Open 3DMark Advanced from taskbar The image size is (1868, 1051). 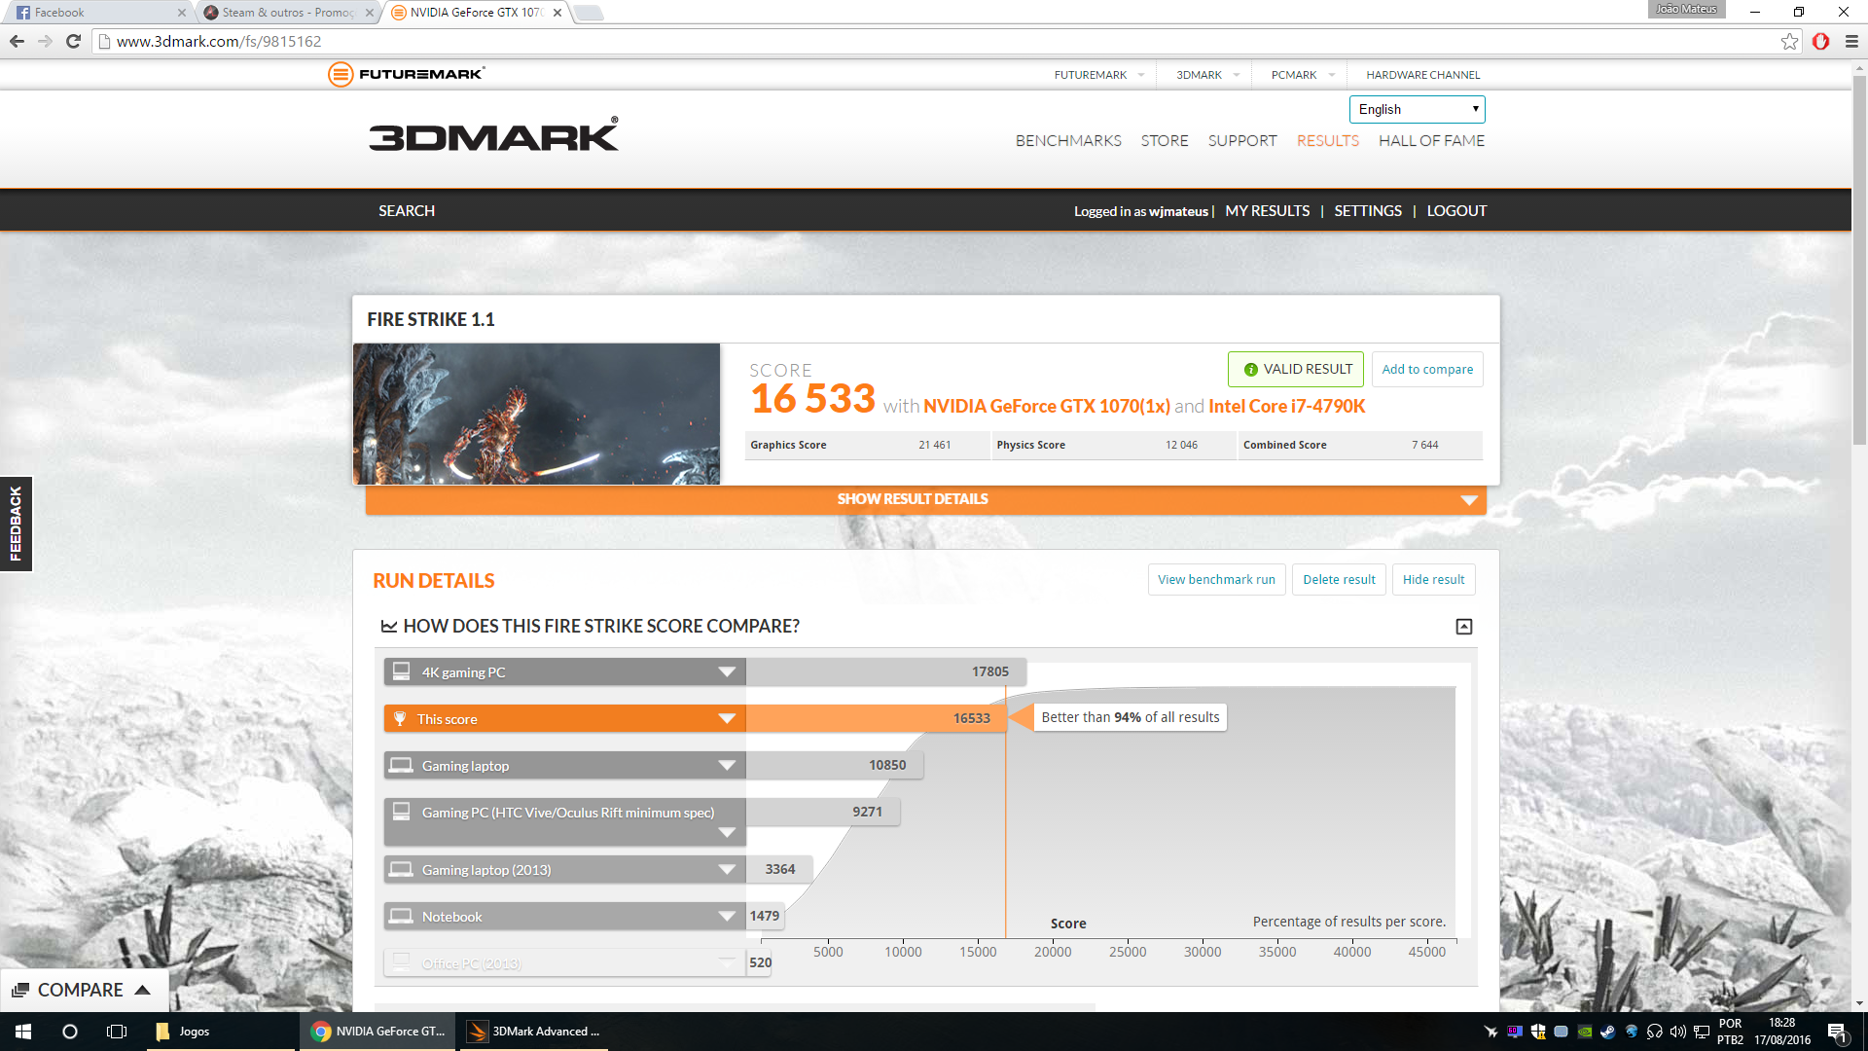coord(533,1032)
